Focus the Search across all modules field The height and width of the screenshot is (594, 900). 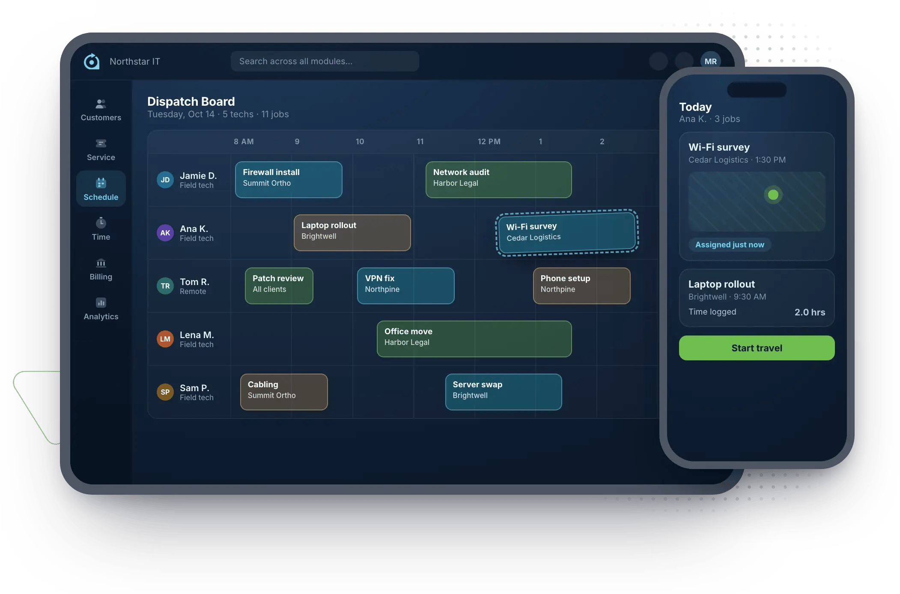(x=325, y=61)
